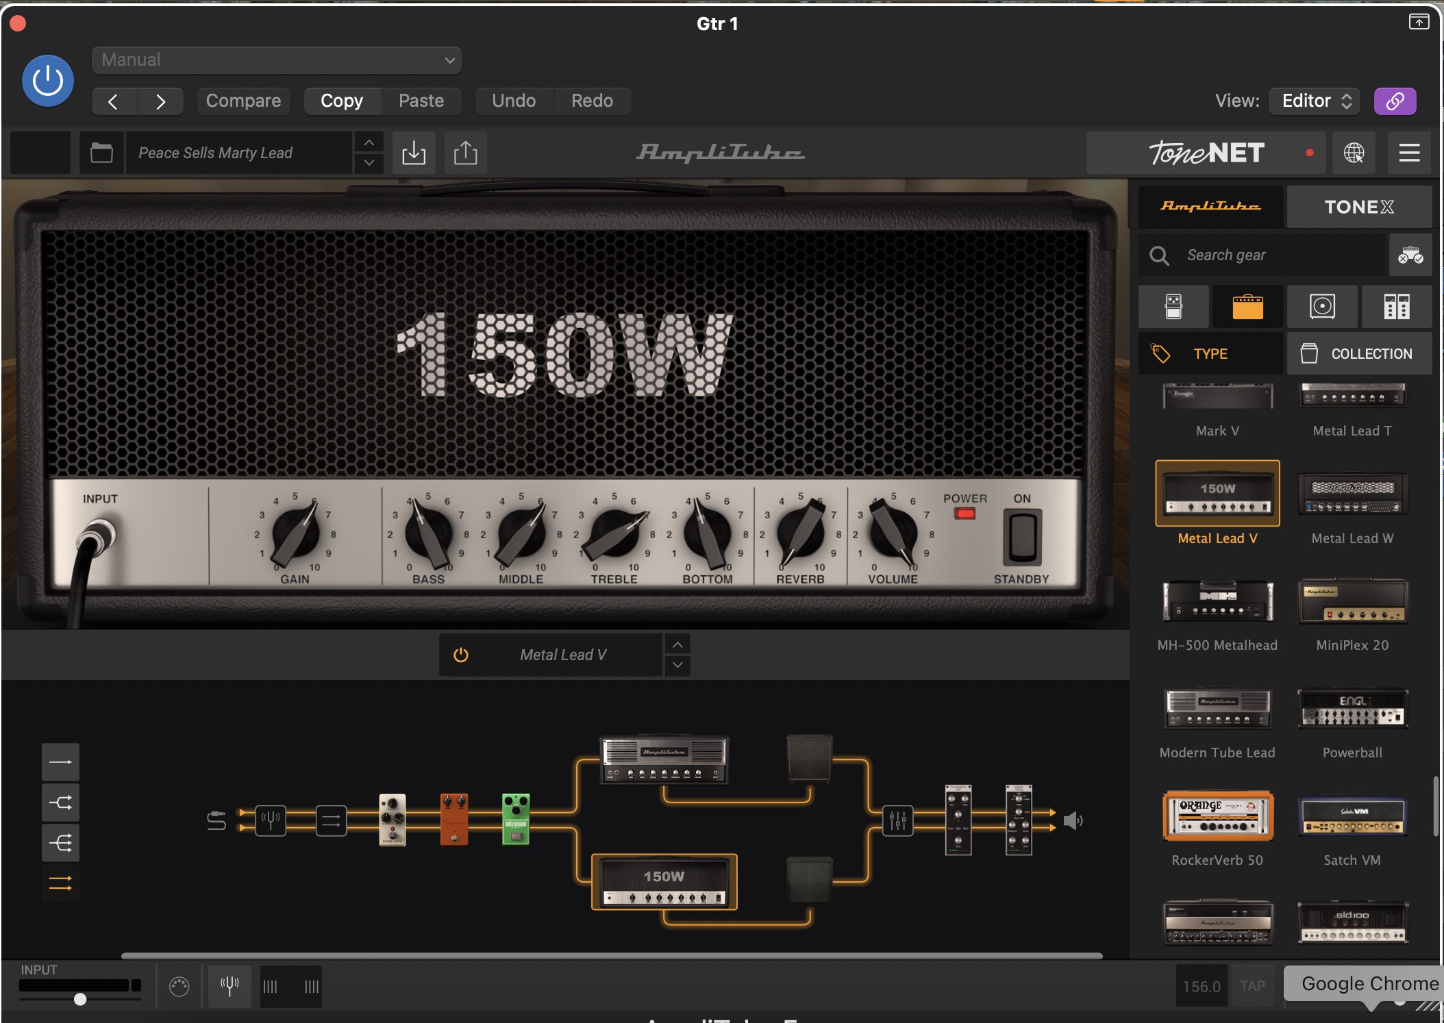Go to previous setting with left arrow

tap(114, 101)
